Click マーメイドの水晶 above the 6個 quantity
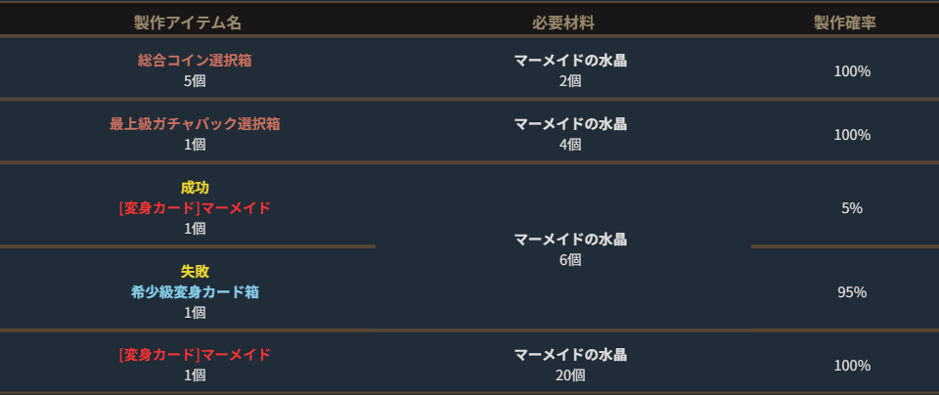Viewport: 939px width, 395px height. tap(570, 240)
